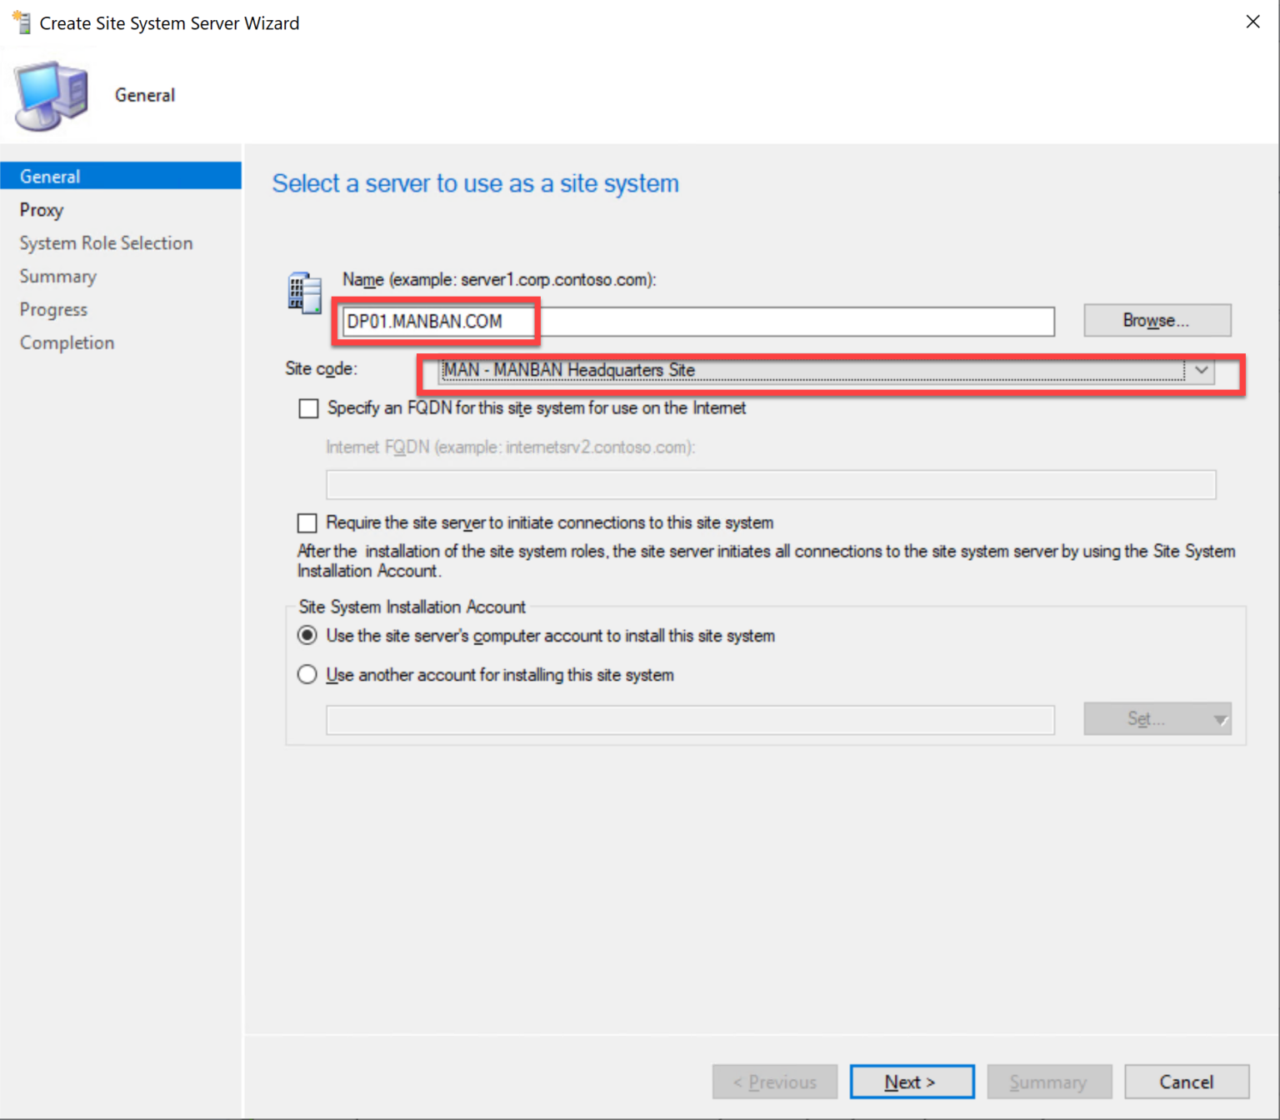Click the Internet FQDN text field
Screen dimensions: 1280x1120
point(771,484)
